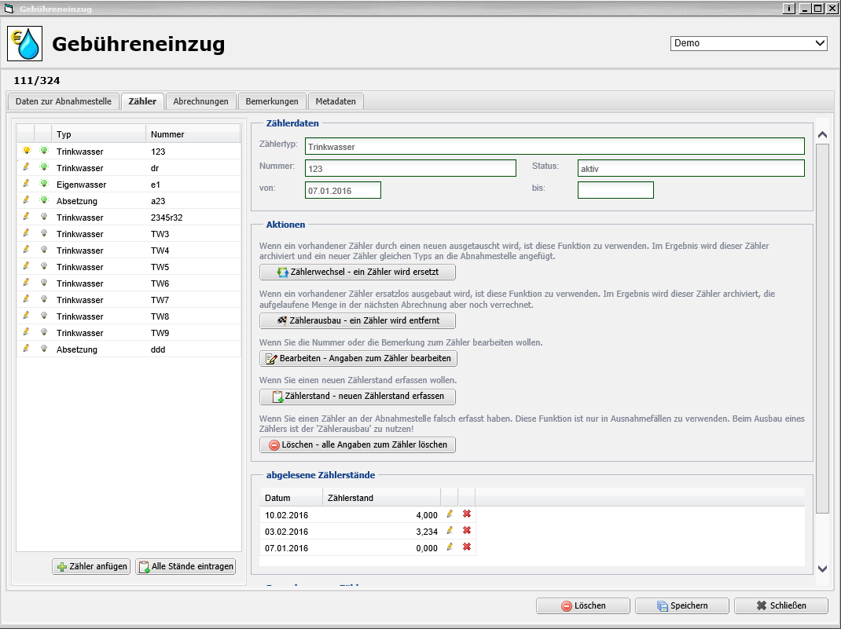The height and width of the screenshot is (629, 841).
Task: Click the Gebühreneinzug water drop logo
Action: [25, 44]
